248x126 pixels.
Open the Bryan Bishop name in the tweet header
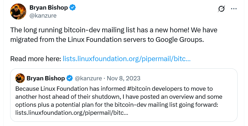48,8
